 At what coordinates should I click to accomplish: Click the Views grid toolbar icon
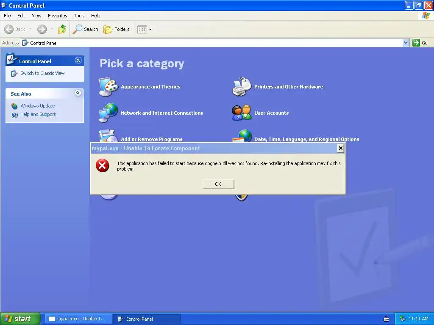(142, 29)
